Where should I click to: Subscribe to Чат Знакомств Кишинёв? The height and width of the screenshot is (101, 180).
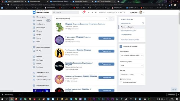pos(106,51)
